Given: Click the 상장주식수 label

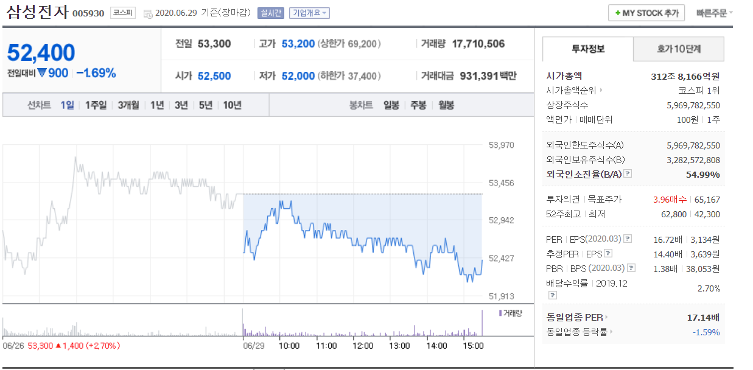Looking at the screenshot, I should [x=567, y=105].
